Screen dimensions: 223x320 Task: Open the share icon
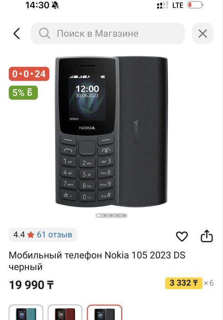tap(207, 236)
